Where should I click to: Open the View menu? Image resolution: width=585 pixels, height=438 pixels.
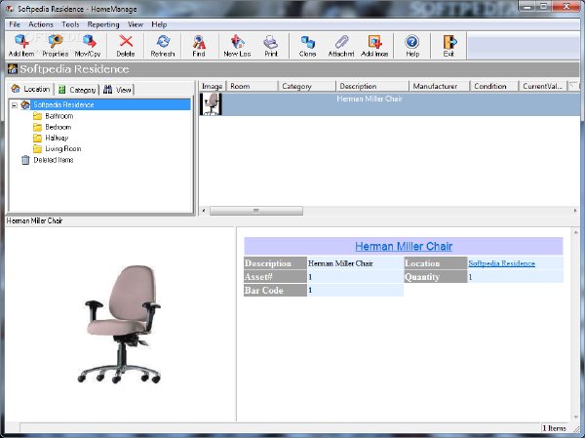tap(136, 24)
